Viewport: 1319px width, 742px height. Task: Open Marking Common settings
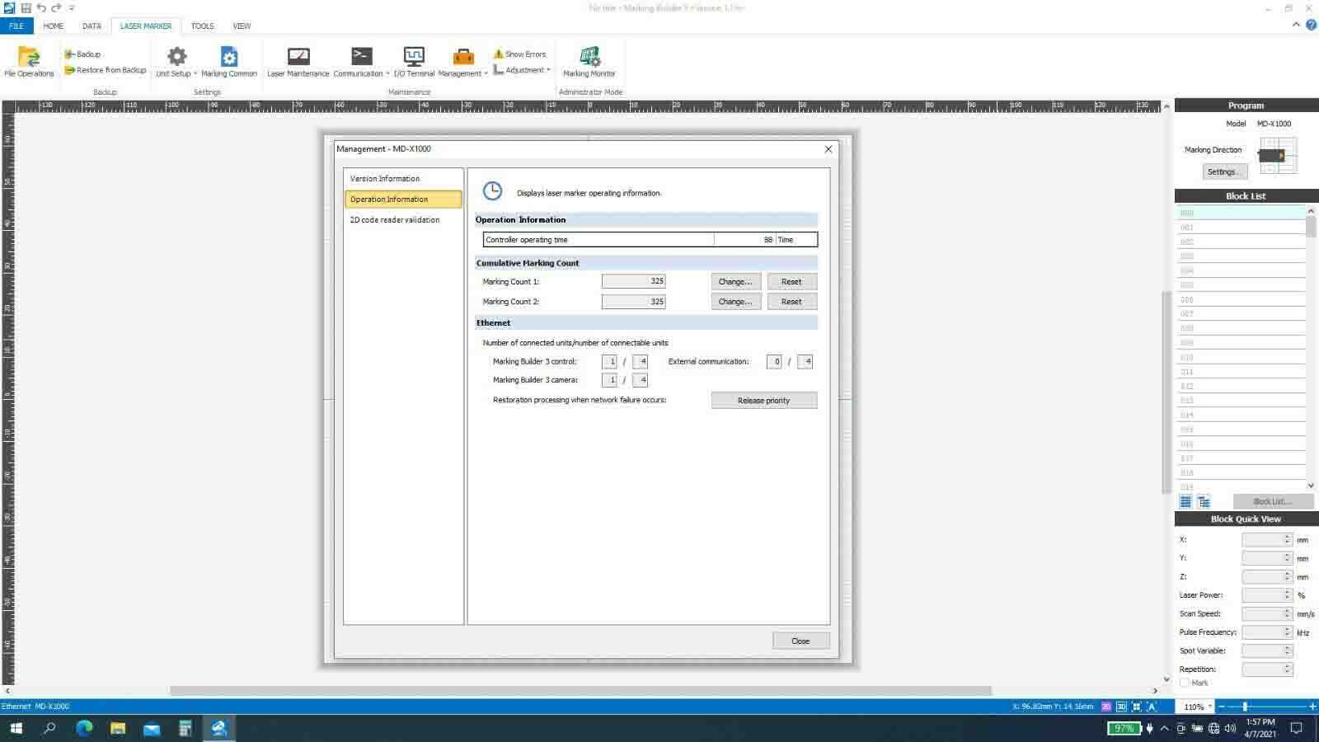point(229,62)
